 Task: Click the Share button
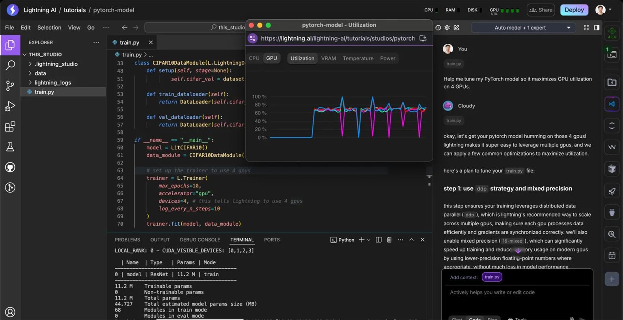(x=541, y=10)
